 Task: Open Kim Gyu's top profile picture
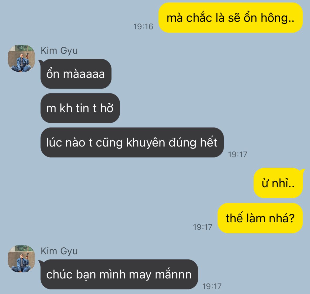21,58
